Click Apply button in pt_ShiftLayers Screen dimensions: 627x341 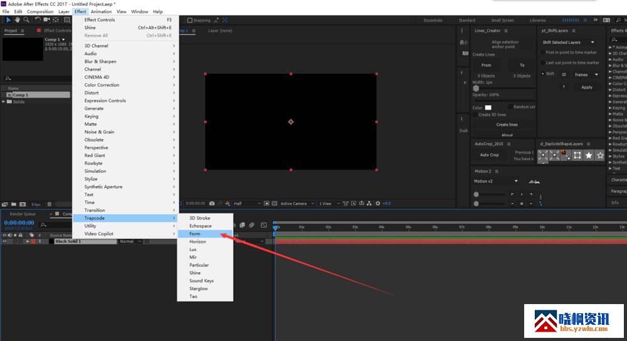pyautogui.click(x=587, y=87)
